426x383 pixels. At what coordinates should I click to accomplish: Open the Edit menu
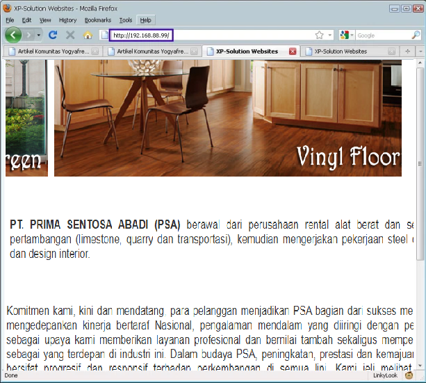(26, 20)
